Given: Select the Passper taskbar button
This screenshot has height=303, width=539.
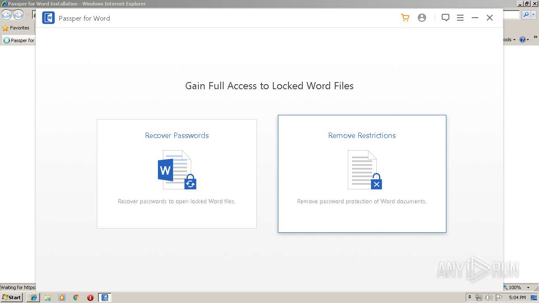Looking at the screenshot, I should [104, 298].
